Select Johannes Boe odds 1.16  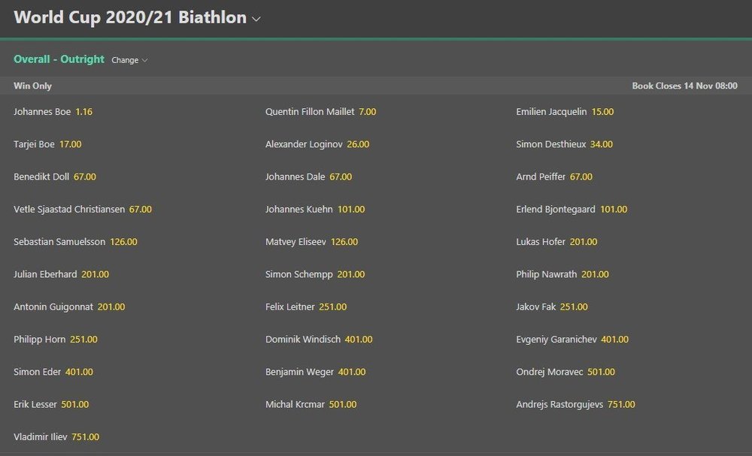point(83,112)
